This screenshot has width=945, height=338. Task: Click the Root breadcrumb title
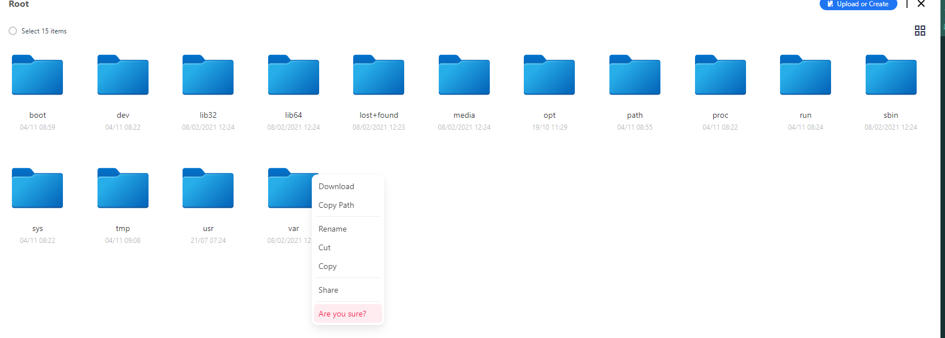[19, 4]
